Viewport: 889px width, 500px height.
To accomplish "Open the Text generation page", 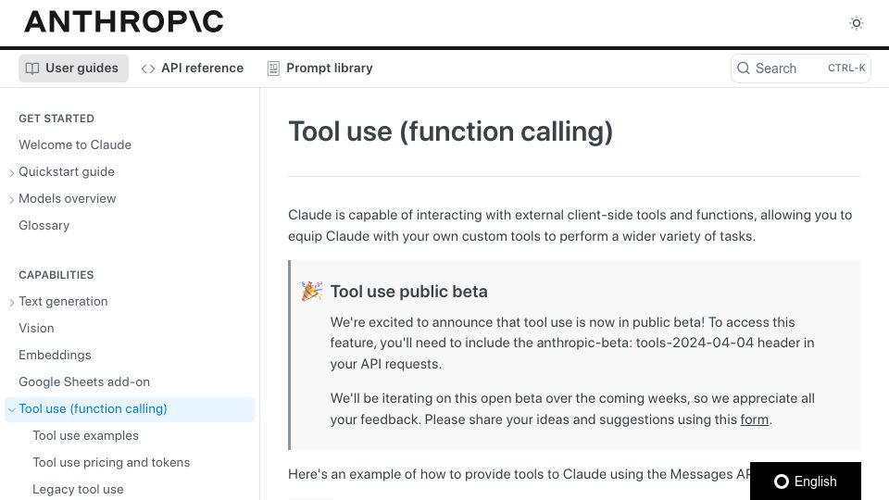I will [63, 301].
